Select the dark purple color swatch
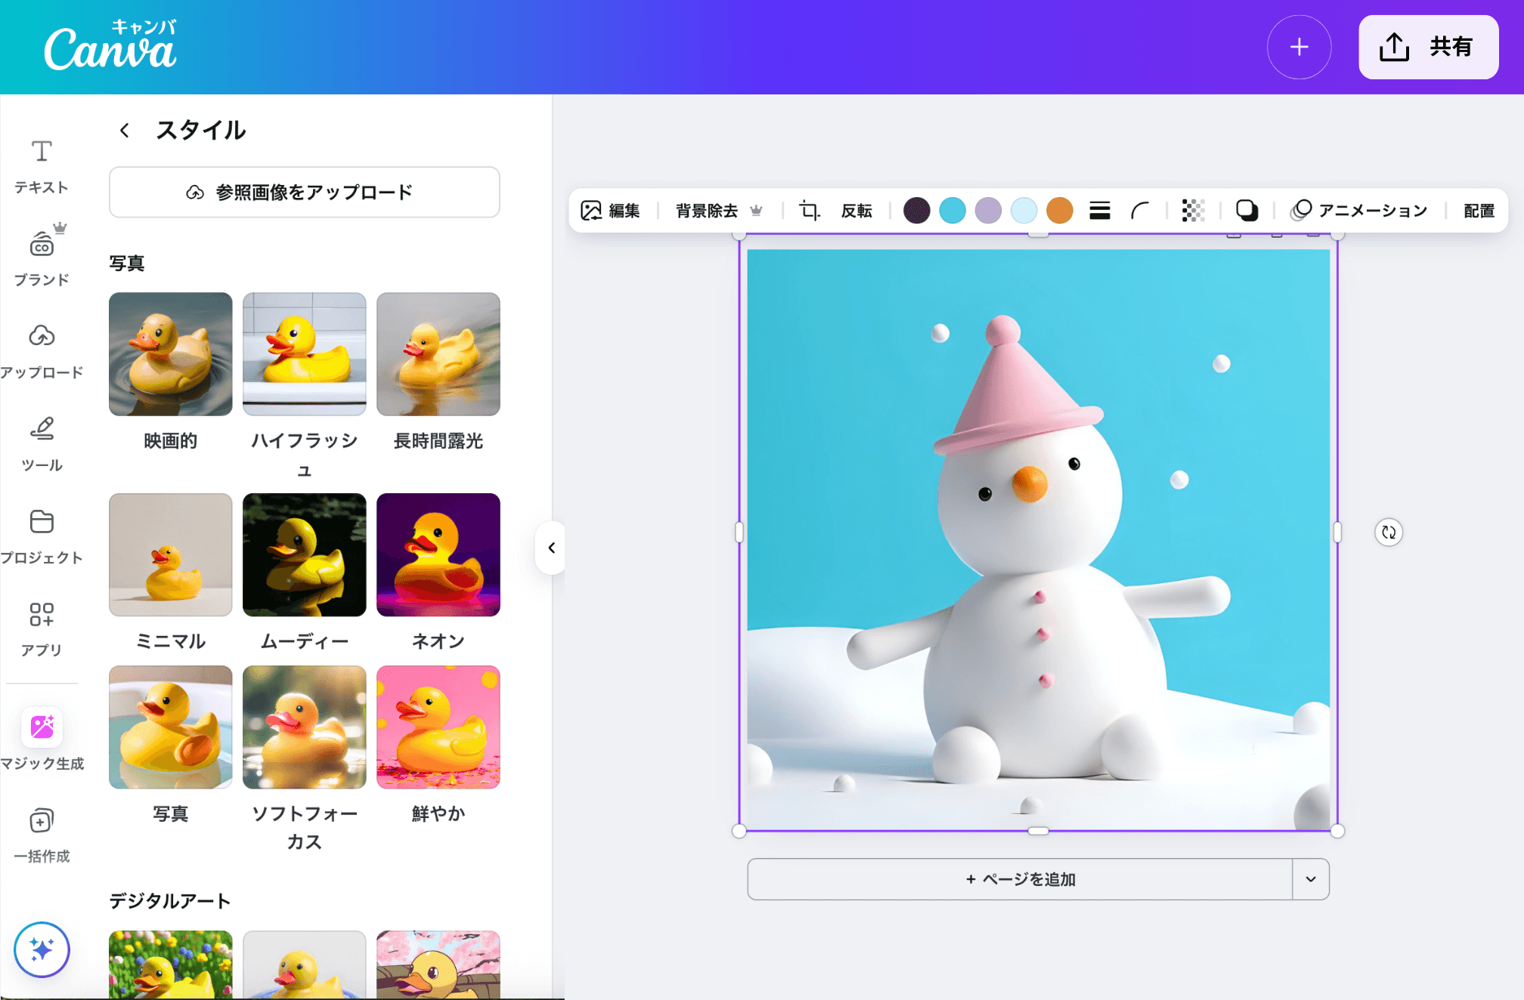 [916, 210]
